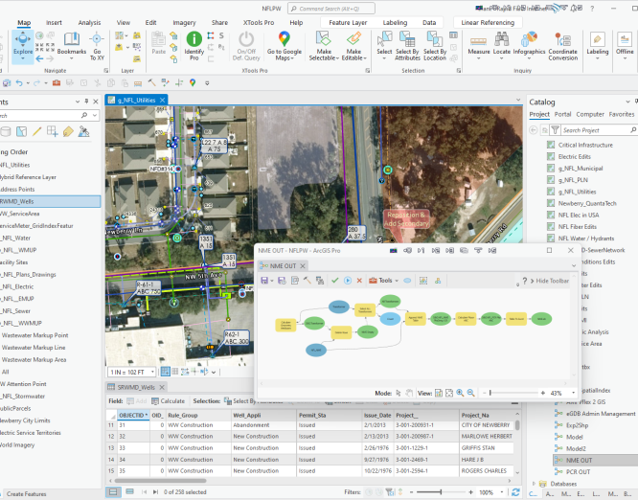The width and height of the screenshot is (638, 500).
Task: Adjust the model zoom slider
Action: tap(490, 393)
